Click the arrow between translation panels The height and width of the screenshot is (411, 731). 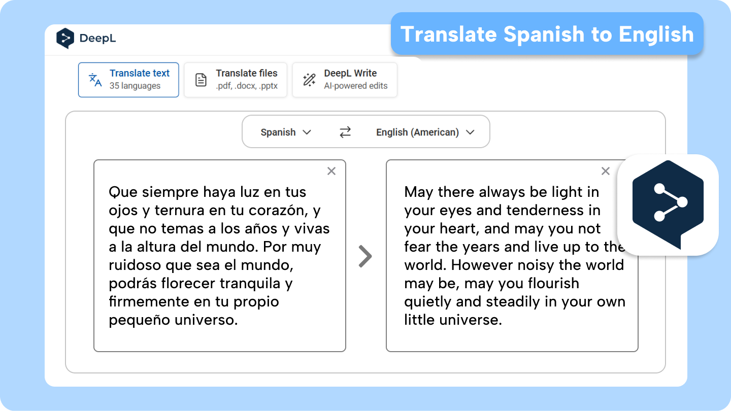(x=365, y=256)
